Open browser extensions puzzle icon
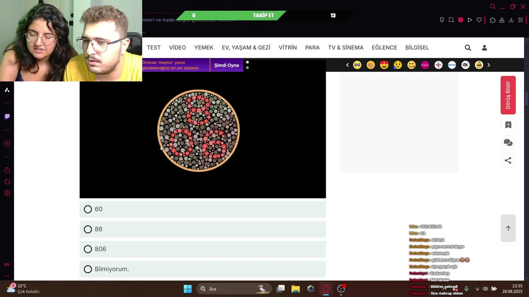The width and height of the screenshot is (529, 297). click(x=493, y=20)
